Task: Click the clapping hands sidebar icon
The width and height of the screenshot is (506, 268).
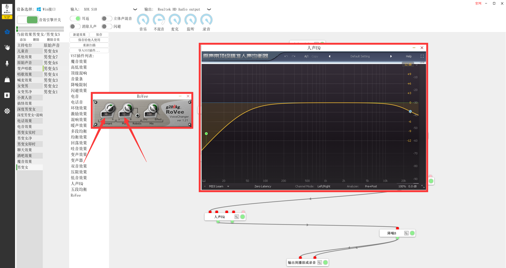Action: pyautogui.click(x=7, y=48)
